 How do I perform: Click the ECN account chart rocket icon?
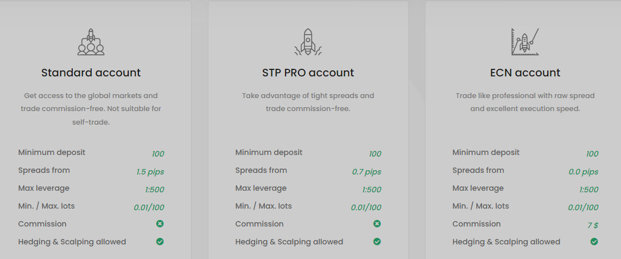[x=525, y=42]
